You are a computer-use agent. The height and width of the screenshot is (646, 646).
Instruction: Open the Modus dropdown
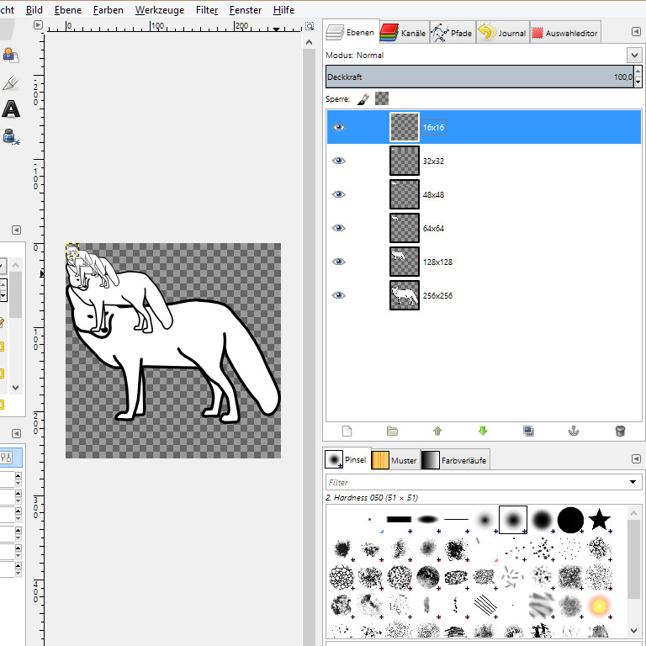(633, 56)
